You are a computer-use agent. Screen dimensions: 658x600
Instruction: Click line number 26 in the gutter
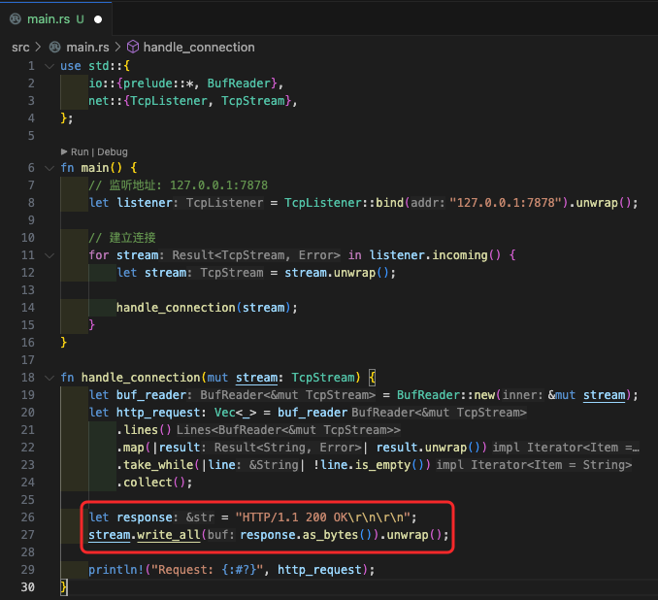pos(28,517)
